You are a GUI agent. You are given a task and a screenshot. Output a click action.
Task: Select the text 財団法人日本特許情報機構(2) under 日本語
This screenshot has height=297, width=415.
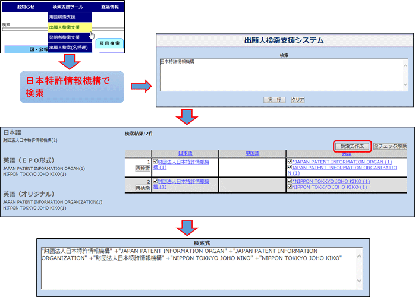tap(30, 140)
